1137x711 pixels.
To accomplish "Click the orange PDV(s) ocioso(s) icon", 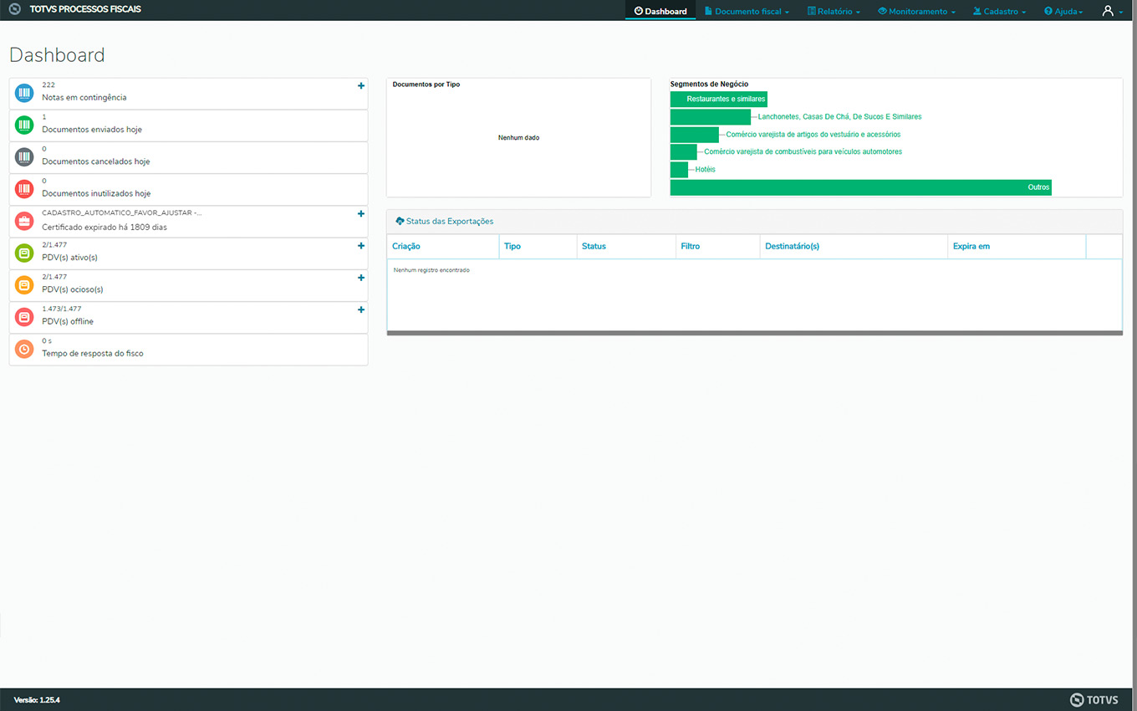I will coord(24,285).
